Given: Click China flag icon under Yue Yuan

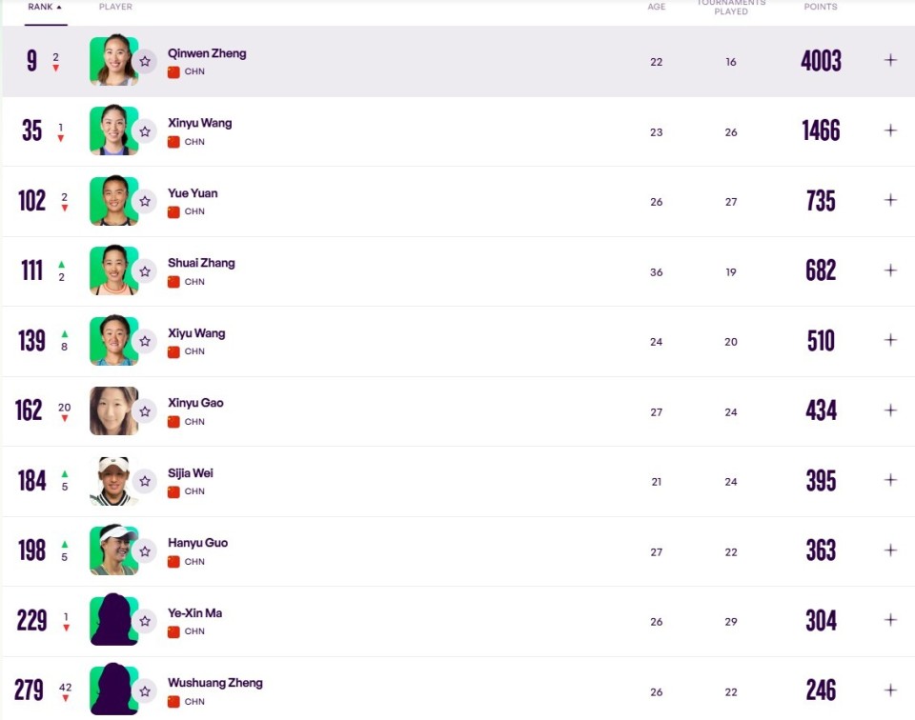Looking at the screenshot, I should point(173,211).
